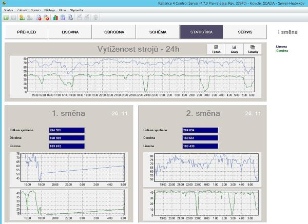This screenshot has width=308, height=224.
Task: Expand the Zobrazit menu
Action: click(x=22, y=10)
